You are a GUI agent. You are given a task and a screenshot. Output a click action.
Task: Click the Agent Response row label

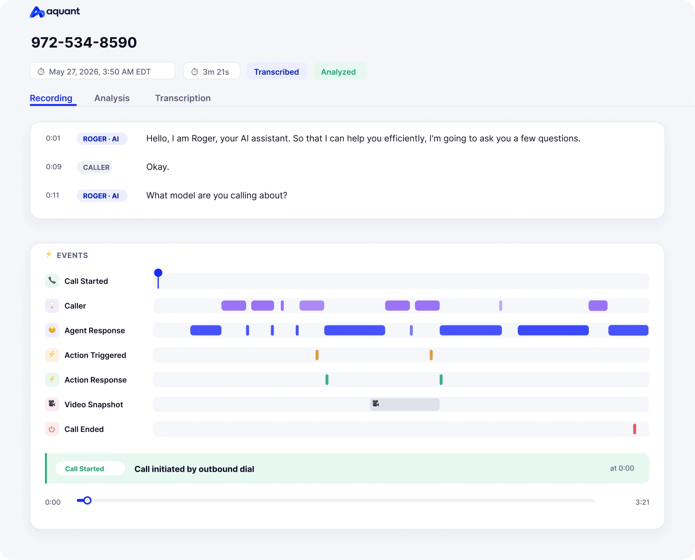[95, 331]
